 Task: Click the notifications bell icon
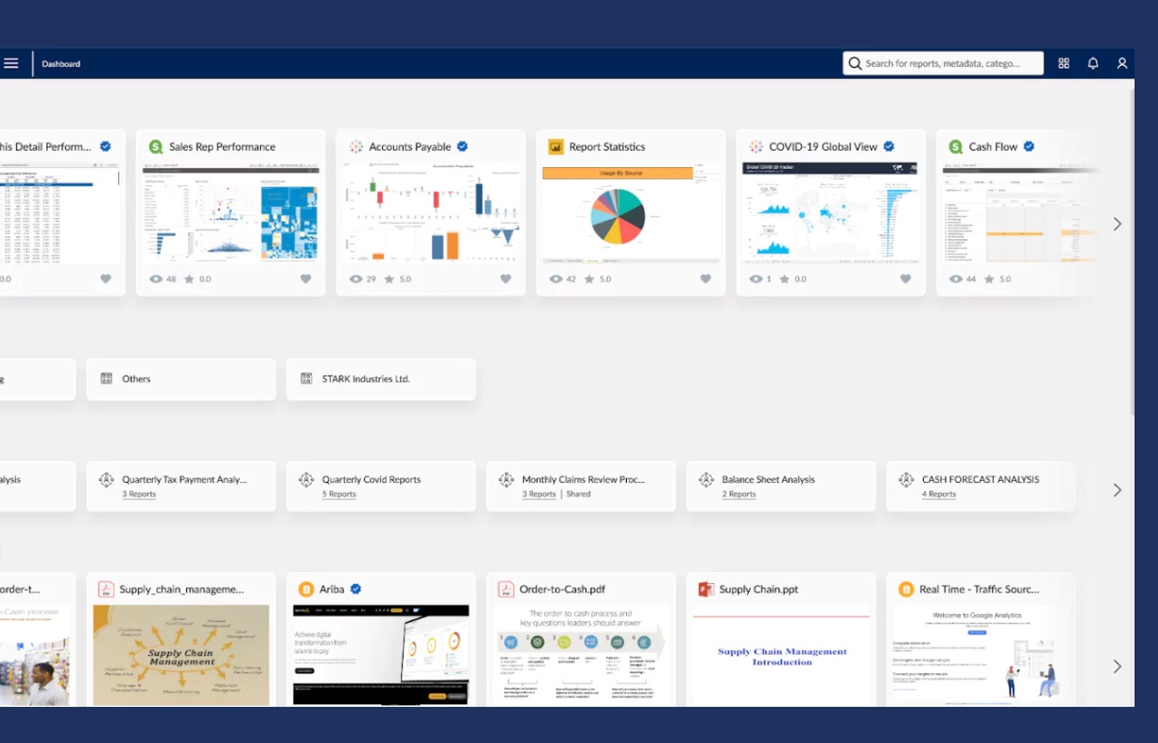pyautogui.click(x=1093, y=63)
